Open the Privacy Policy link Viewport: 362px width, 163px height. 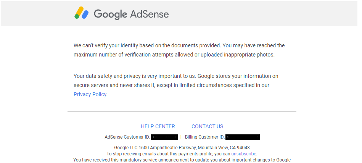pyautogui.click(x=90, y=94)
